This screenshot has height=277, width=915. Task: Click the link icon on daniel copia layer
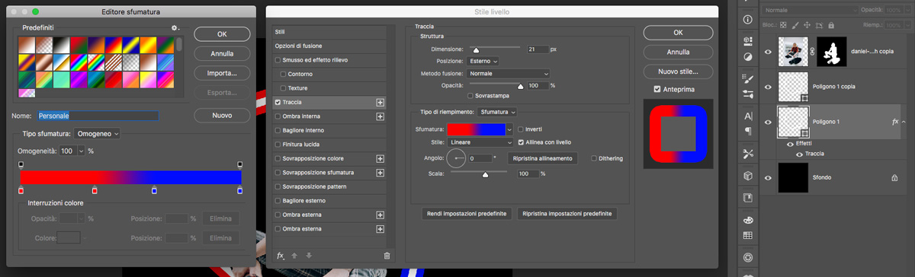point(811,51)
